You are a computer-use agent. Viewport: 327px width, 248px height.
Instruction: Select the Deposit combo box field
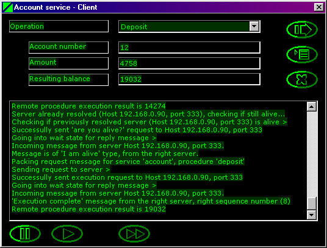click(x=189, y=26)
